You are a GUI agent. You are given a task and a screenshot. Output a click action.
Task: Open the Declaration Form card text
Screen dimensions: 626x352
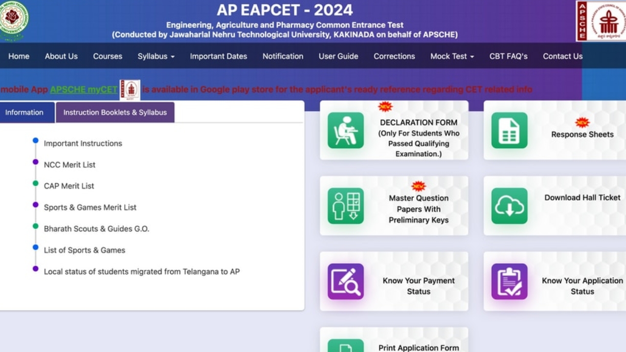pos(419,138)
